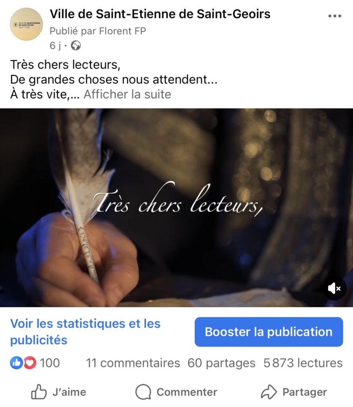This screenshot has width=353, height=407.
Task: Play the Très chers lecteurs video
Action: click(176, 207)
